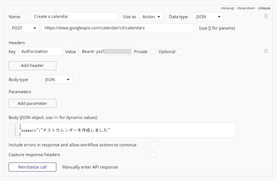Screen dimensions: 277x181
Task: Collapse the API call panel
Action: pyautogui.click(x=264, y=8)
